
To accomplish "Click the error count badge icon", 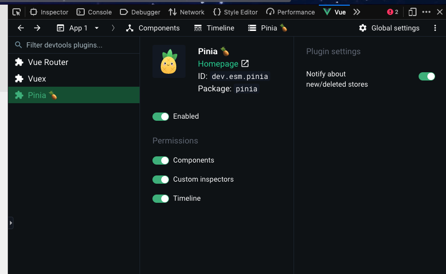I will (392, 12).
